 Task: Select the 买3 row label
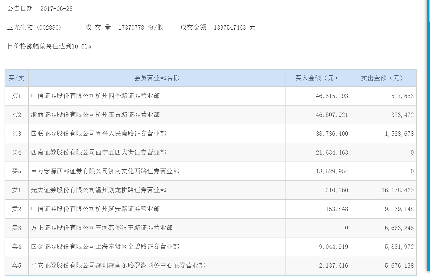17,134
